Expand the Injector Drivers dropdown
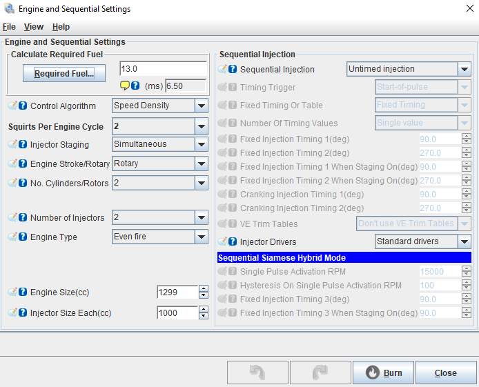479x387 pixels. 464,241
